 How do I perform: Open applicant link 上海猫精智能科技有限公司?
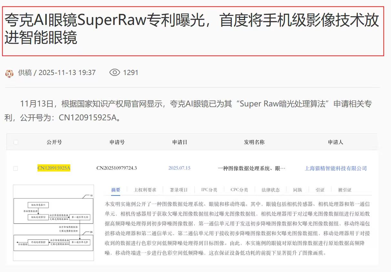(x=336, y=168)
